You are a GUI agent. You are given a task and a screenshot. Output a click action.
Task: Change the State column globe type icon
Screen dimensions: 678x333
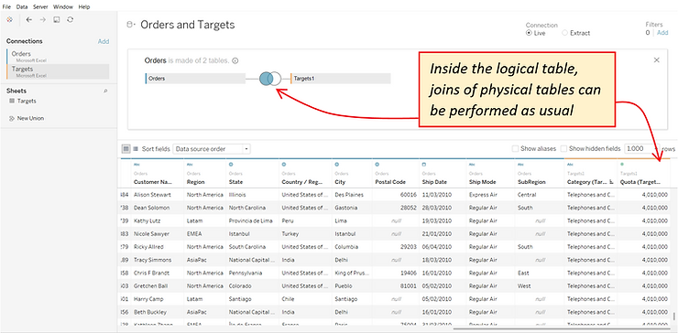[x=231, y=165]
